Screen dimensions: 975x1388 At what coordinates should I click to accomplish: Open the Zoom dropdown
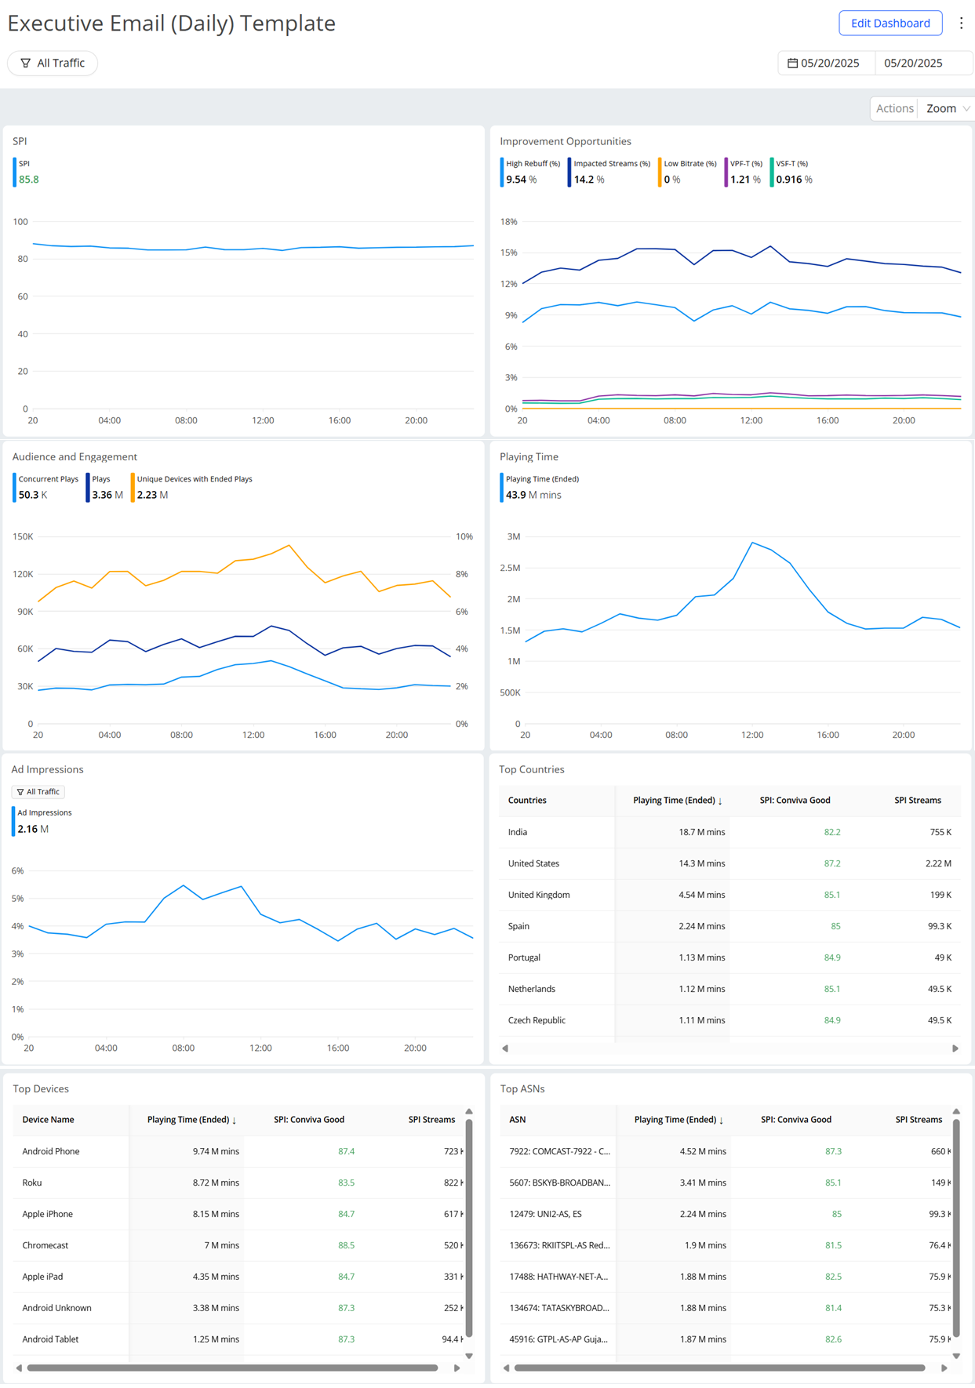(x=947, y=109)
